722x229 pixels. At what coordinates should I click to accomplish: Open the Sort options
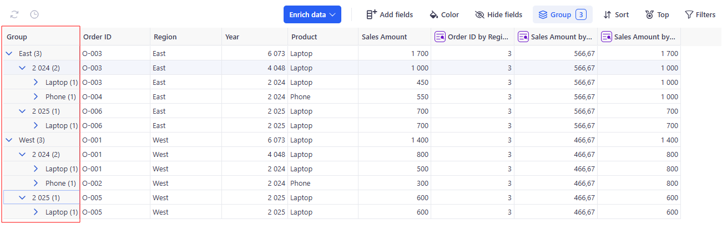click(x=616, y=14)
